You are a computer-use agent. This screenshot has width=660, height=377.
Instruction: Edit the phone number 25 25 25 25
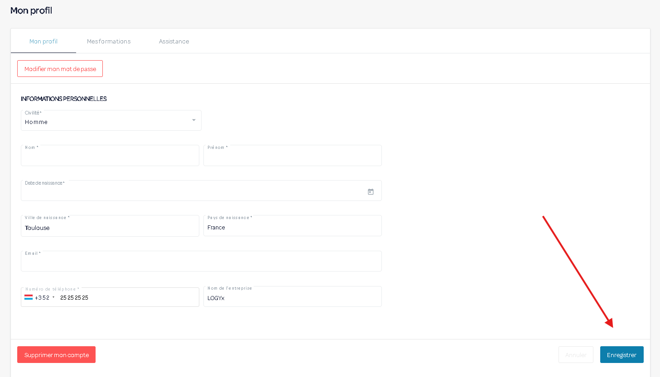(127, 298)
